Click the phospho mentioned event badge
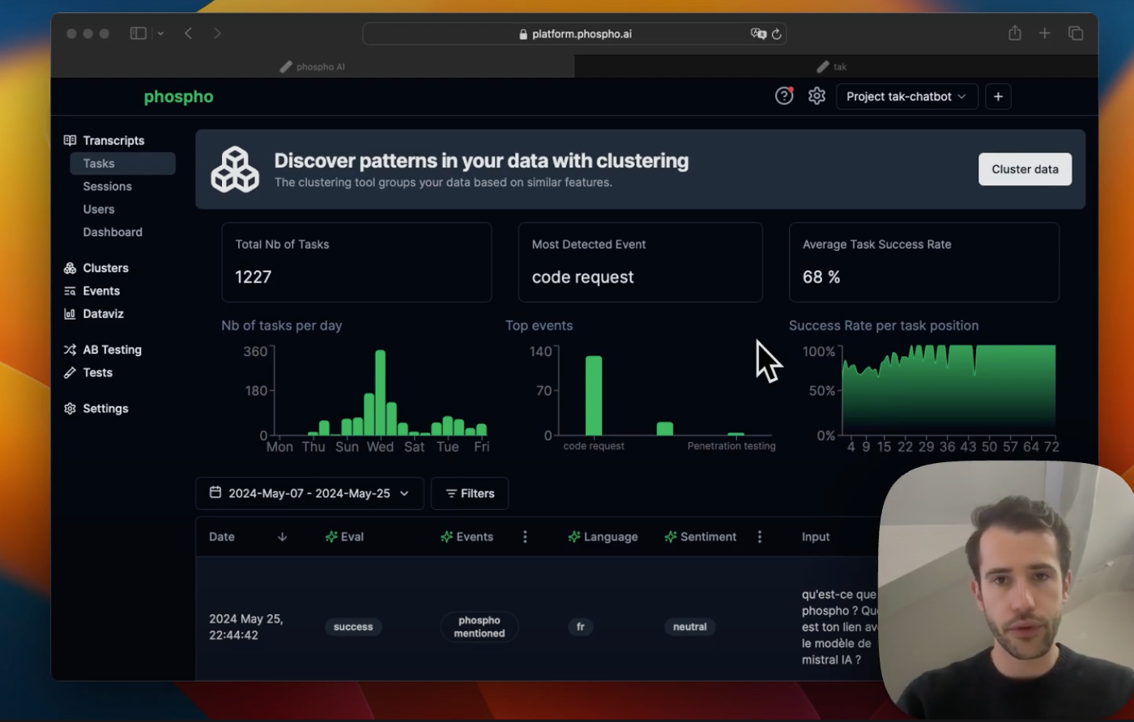Viewport: 1134px width, 722px height. [480, 626]
